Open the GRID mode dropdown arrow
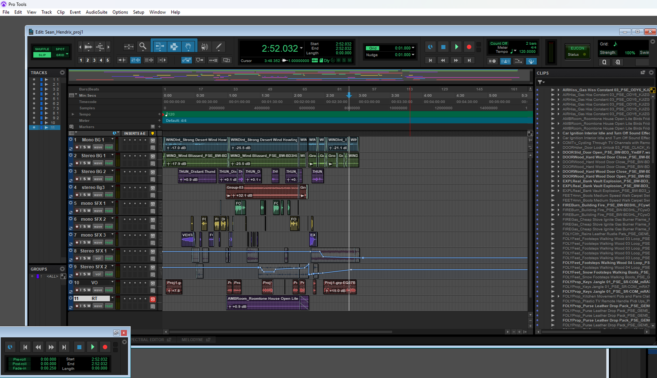The width and height of the screenshot is (657, 378). [67, 55]
